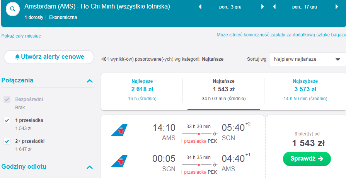Uncheck the 1 przesiadka checkbox
346x178 pixels.
[7, 120]
